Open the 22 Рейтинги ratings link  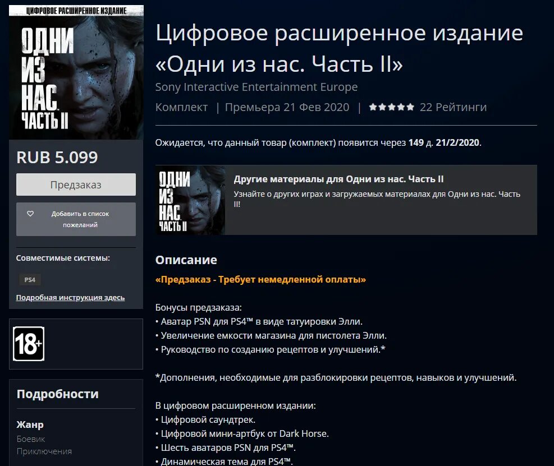[453, 107]
